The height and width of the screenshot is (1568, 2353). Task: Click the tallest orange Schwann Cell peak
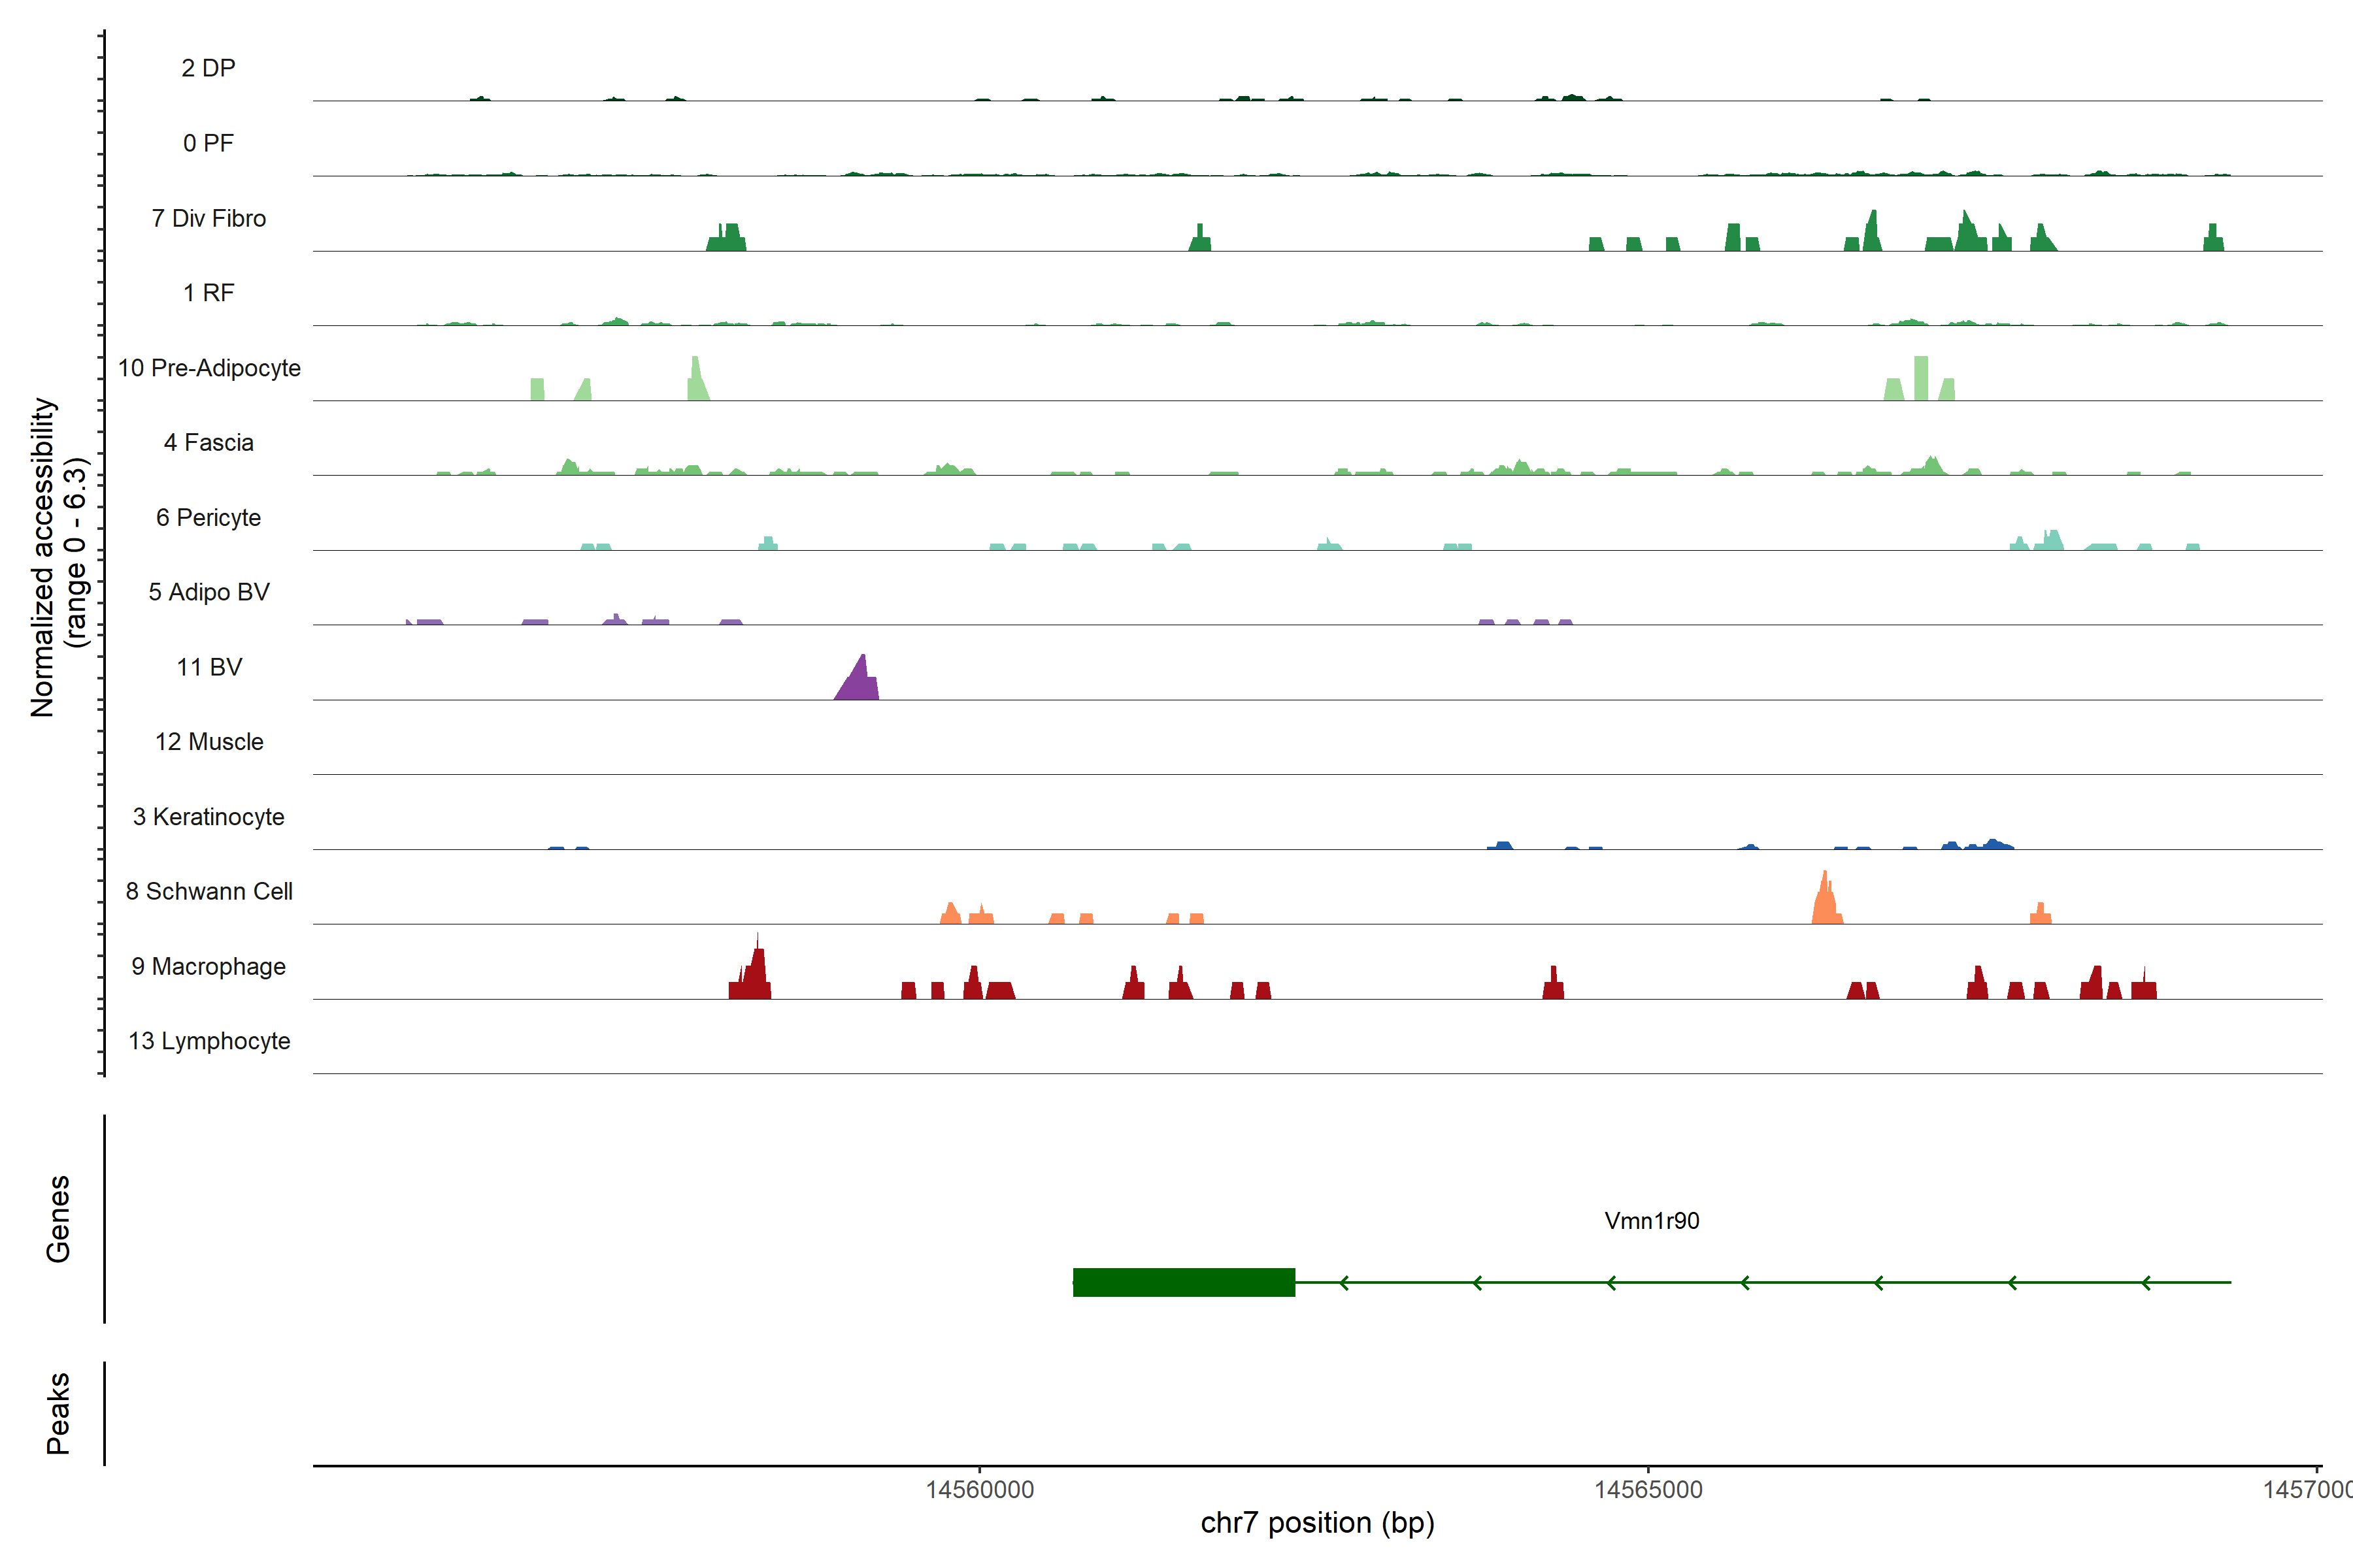coord(1826,901)
